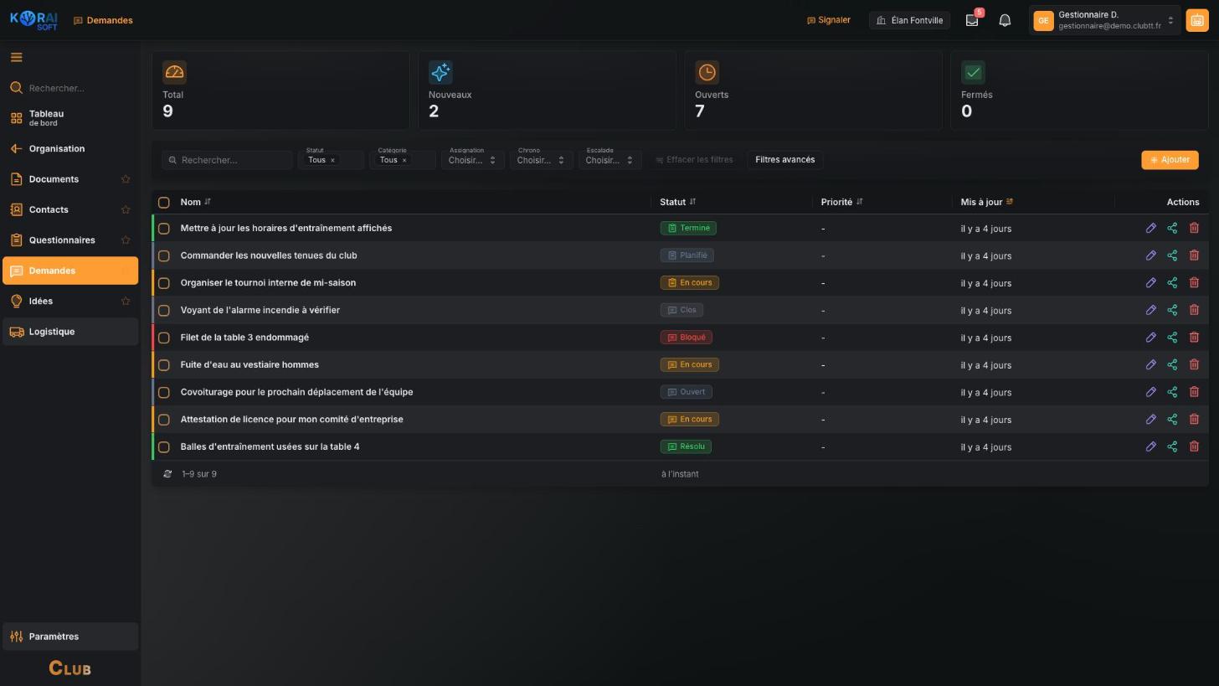The width and height of the screenshot is (1219, 686).
Task: Share 'Commander les nouvelles tenues du club'
Action: (1172, 255)
